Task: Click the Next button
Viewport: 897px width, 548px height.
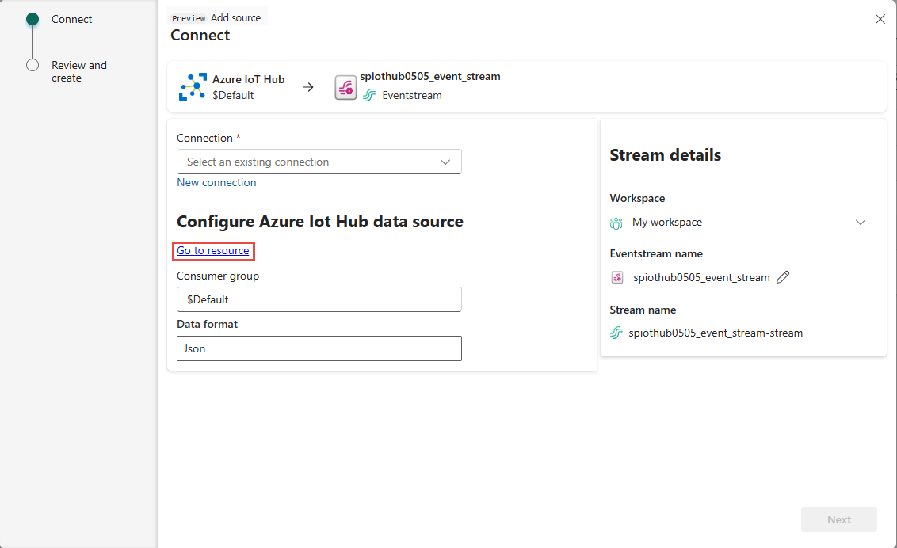Action: 838,519
